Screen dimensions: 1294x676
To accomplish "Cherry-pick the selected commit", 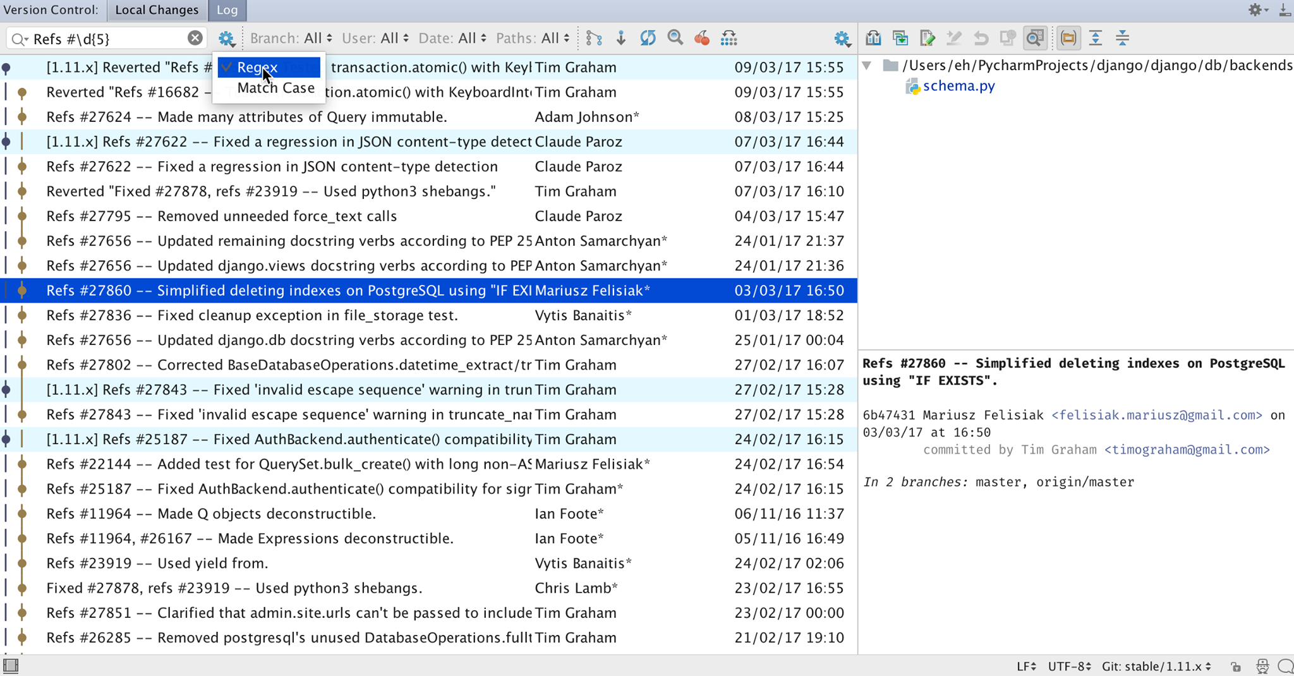I will 702,39.
